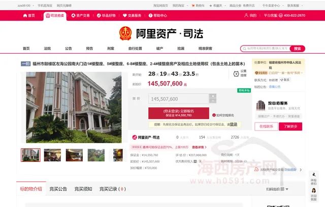Click the 手机逛淘宝 link
The image size is (325, 207).
(45, 6)
